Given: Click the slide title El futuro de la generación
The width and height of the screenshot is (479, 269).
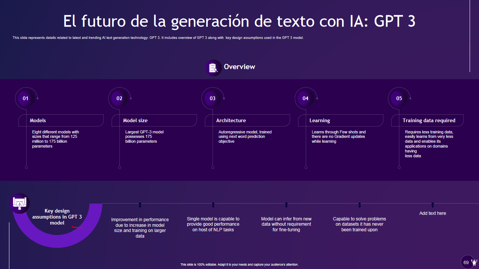Looking at the screenshot, I should tap(239, 21).
